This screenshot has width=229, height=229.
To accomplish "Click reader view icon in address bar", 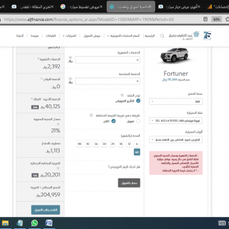I will pyautogui.click(x=205, y=19).
